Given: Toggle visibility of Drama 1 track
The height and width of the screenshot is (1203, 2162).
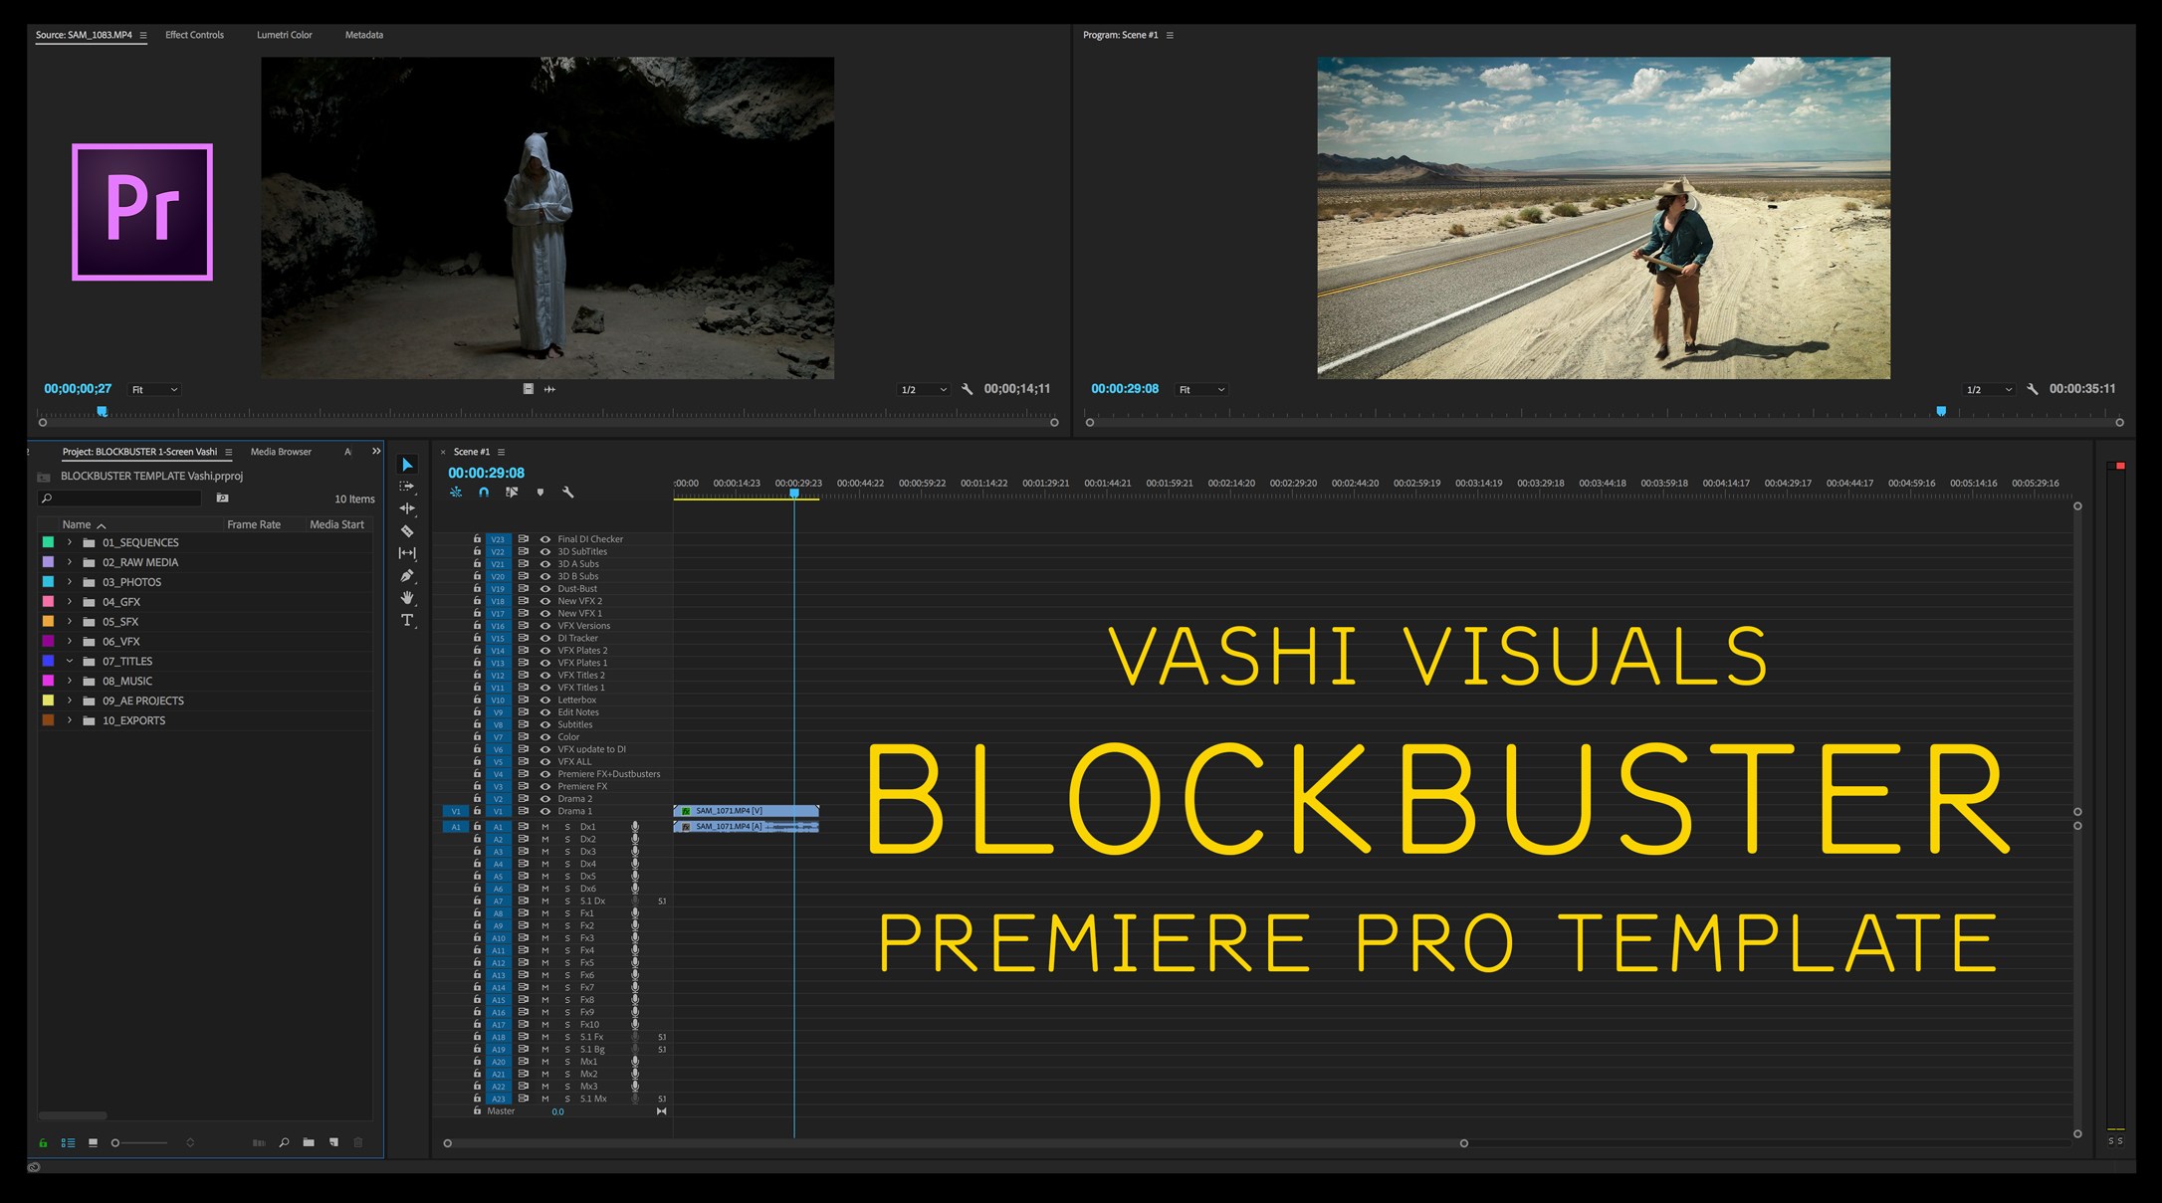Looking at the screenshot, I should (544, 811).
